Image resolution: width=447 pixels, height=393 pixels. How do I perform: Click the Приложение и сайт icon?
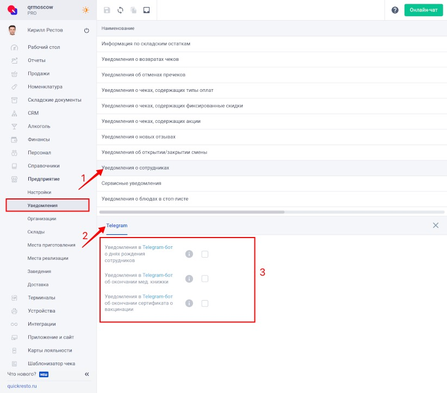click(14, 338)
